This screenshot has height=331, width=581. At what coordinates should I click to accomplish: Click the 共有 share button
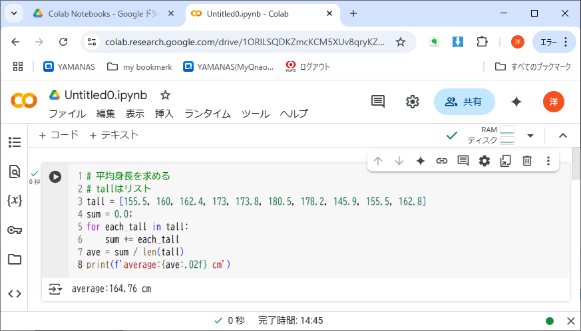(x=464, y=102)
